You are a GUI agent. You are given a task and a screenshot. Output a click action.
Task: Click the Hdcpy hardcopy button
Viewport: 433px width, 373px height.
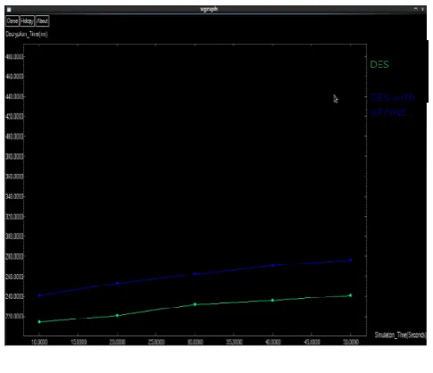tap(27, 21)
